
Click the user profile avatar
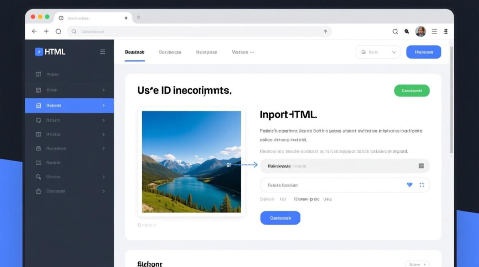point(421,31)
